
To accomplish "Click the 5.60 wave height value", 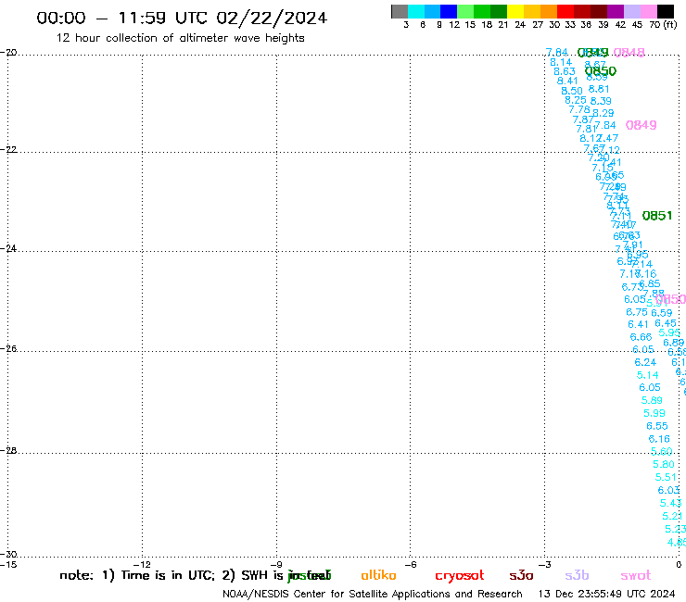I will 662,452.
